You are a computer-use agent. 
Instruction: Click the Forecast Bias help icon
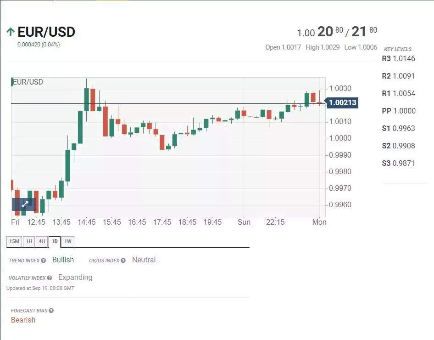51,311
